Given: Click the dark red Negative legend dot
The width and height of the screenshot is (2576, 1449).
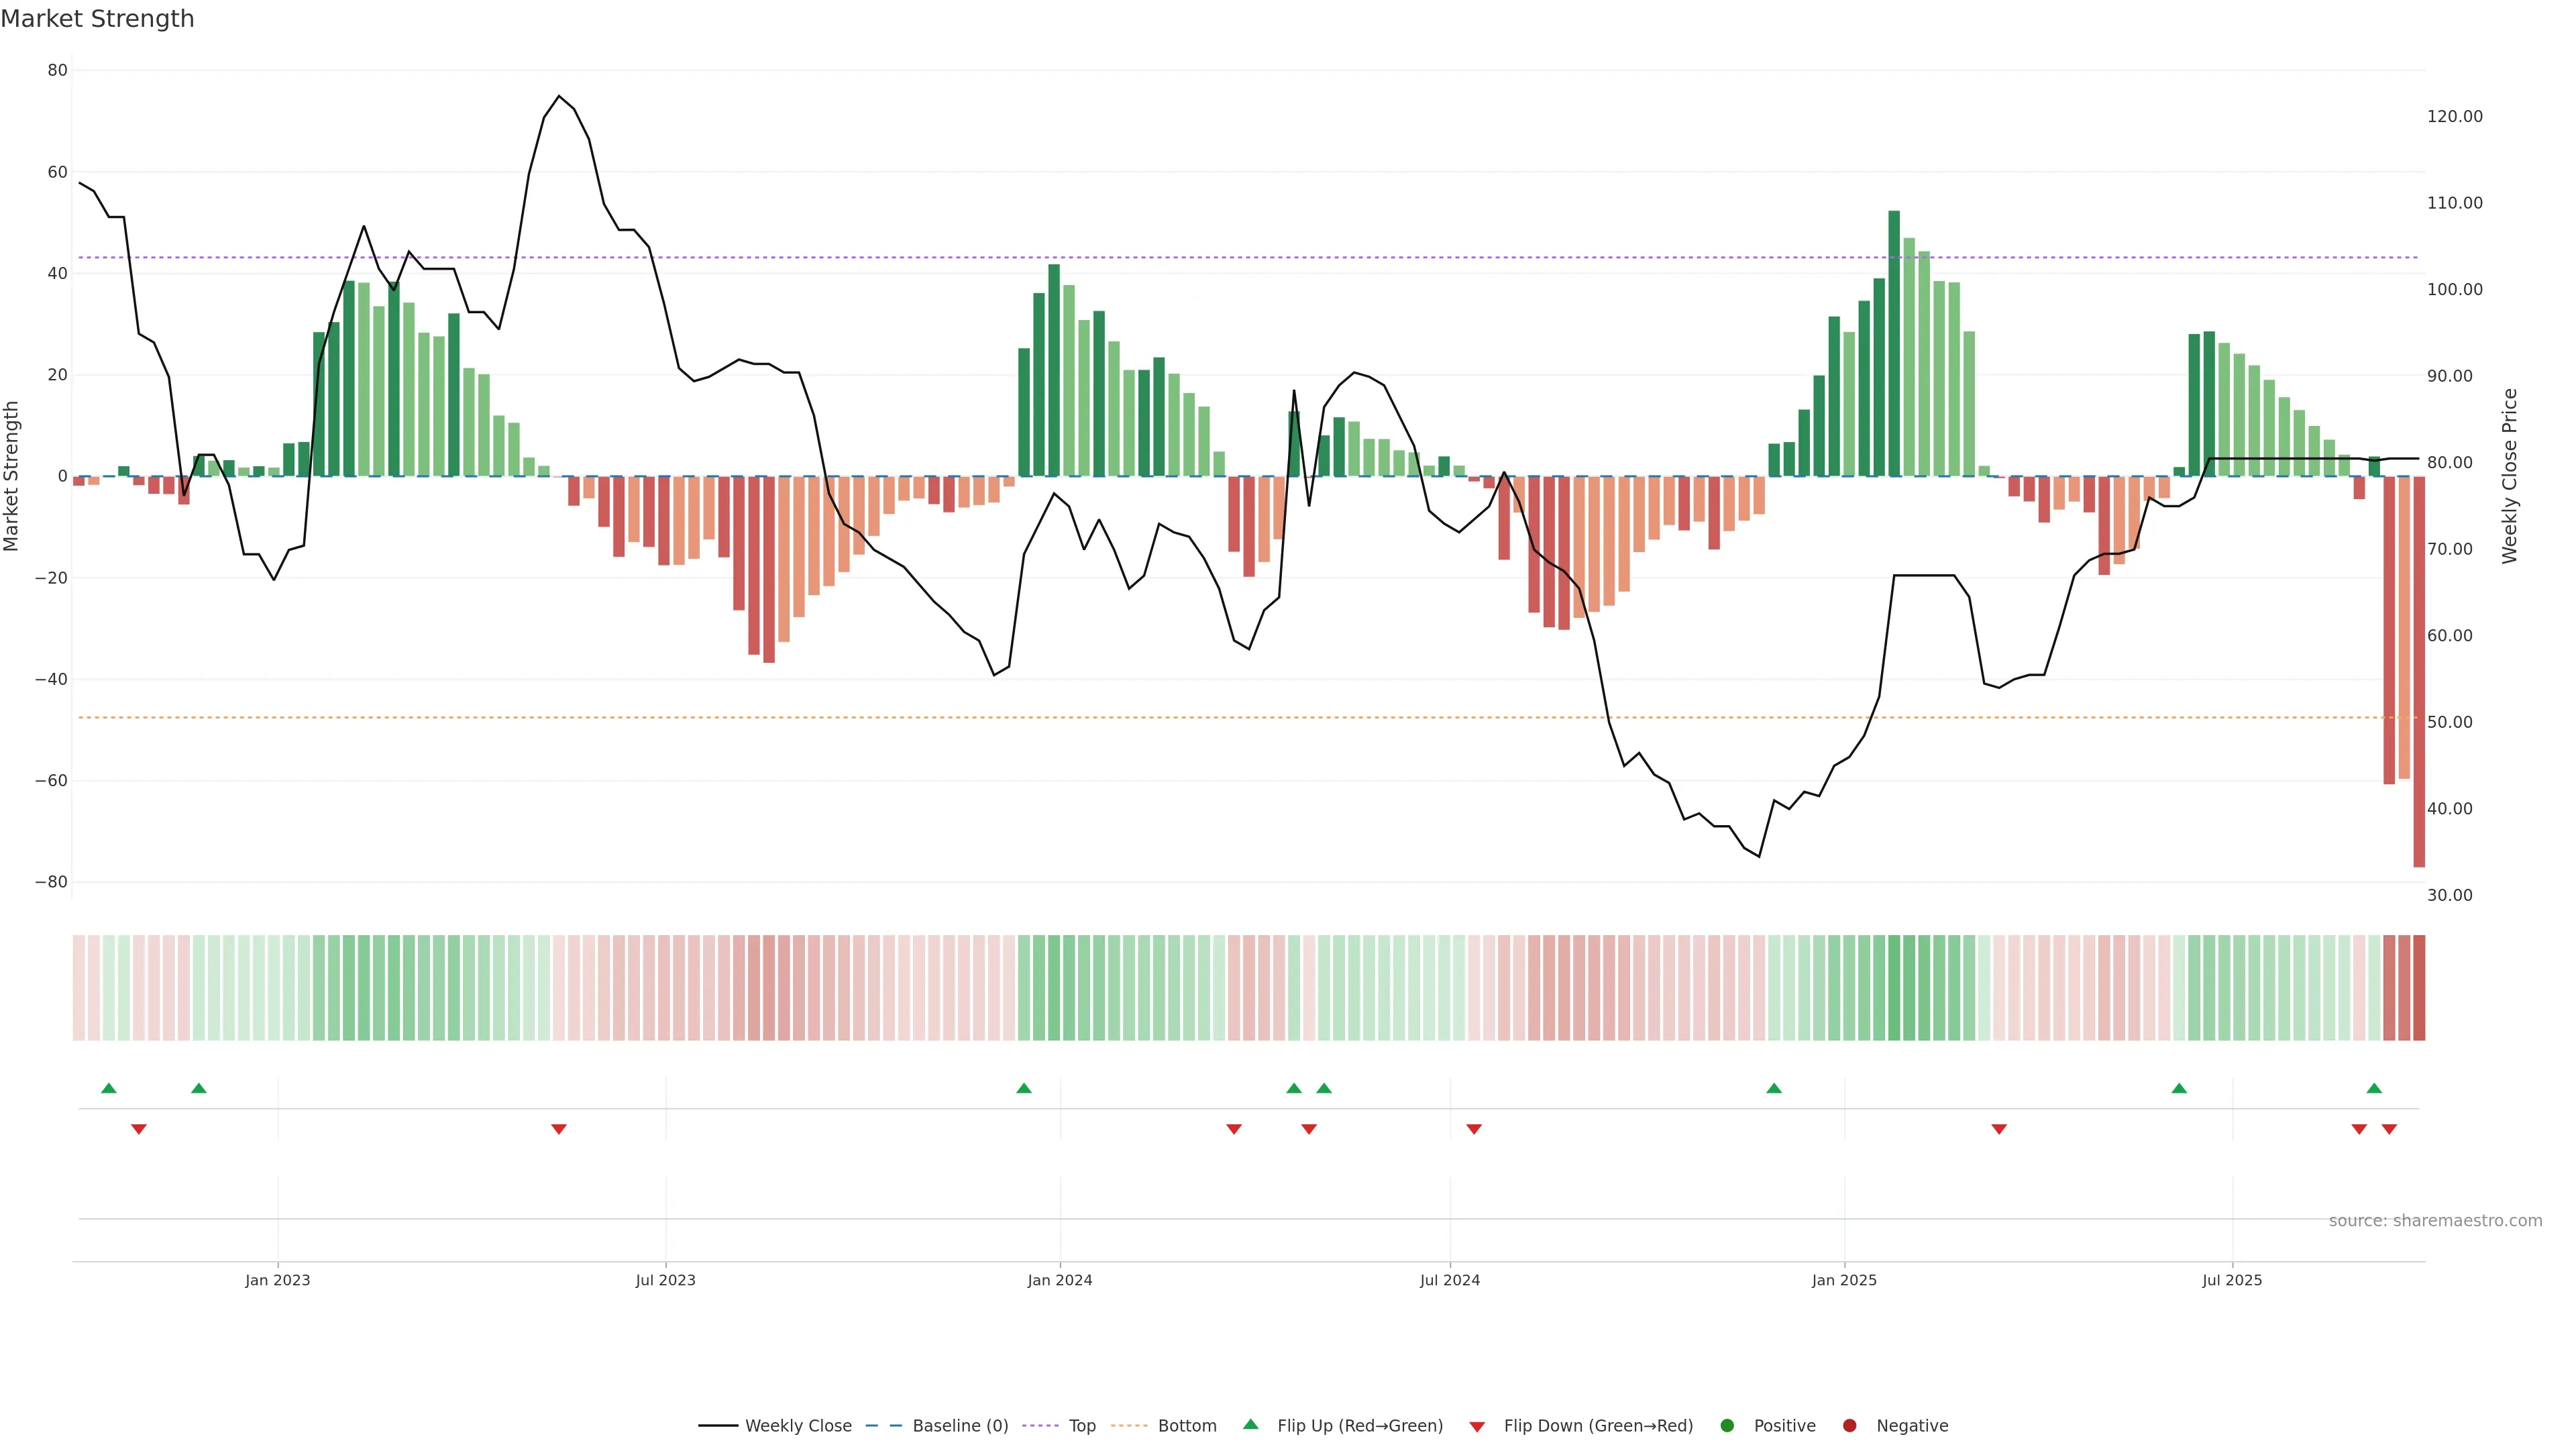Looking at the screenshot, I should click(x=1849, y=1425).
